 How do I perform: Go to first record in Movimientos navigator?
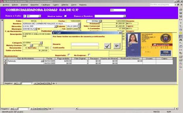[15, 83]
